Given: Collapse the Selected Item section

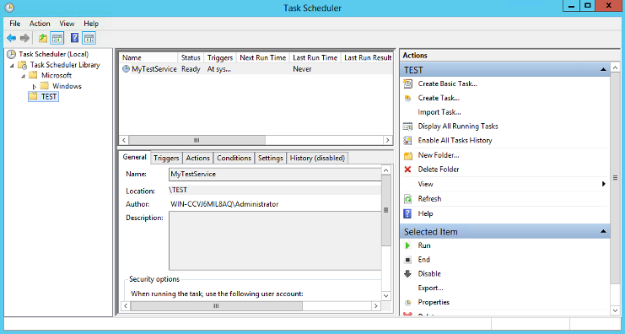Looking at the screenshot, I should (603, 232).
